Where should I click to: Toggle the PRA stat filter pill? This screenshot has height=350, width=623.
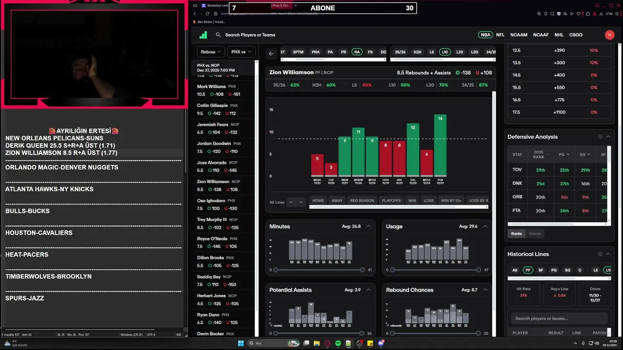[315, 52]
